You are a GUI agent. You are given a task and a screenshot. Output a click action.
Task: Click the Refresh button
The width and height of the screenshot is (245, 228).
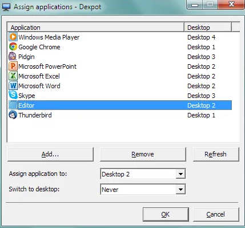click(216, 154)
